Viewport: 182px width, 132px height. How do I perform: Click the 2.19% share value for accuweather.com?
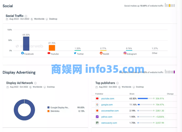coord(132,110)
